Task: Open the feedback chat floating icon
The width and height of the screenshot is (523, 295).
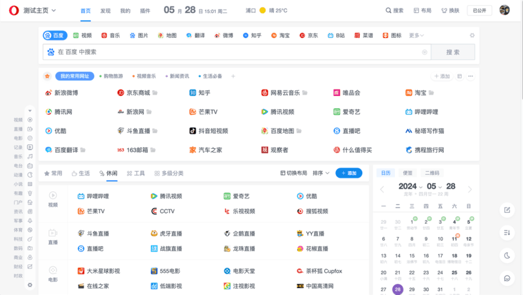Action: pos(507,278)
